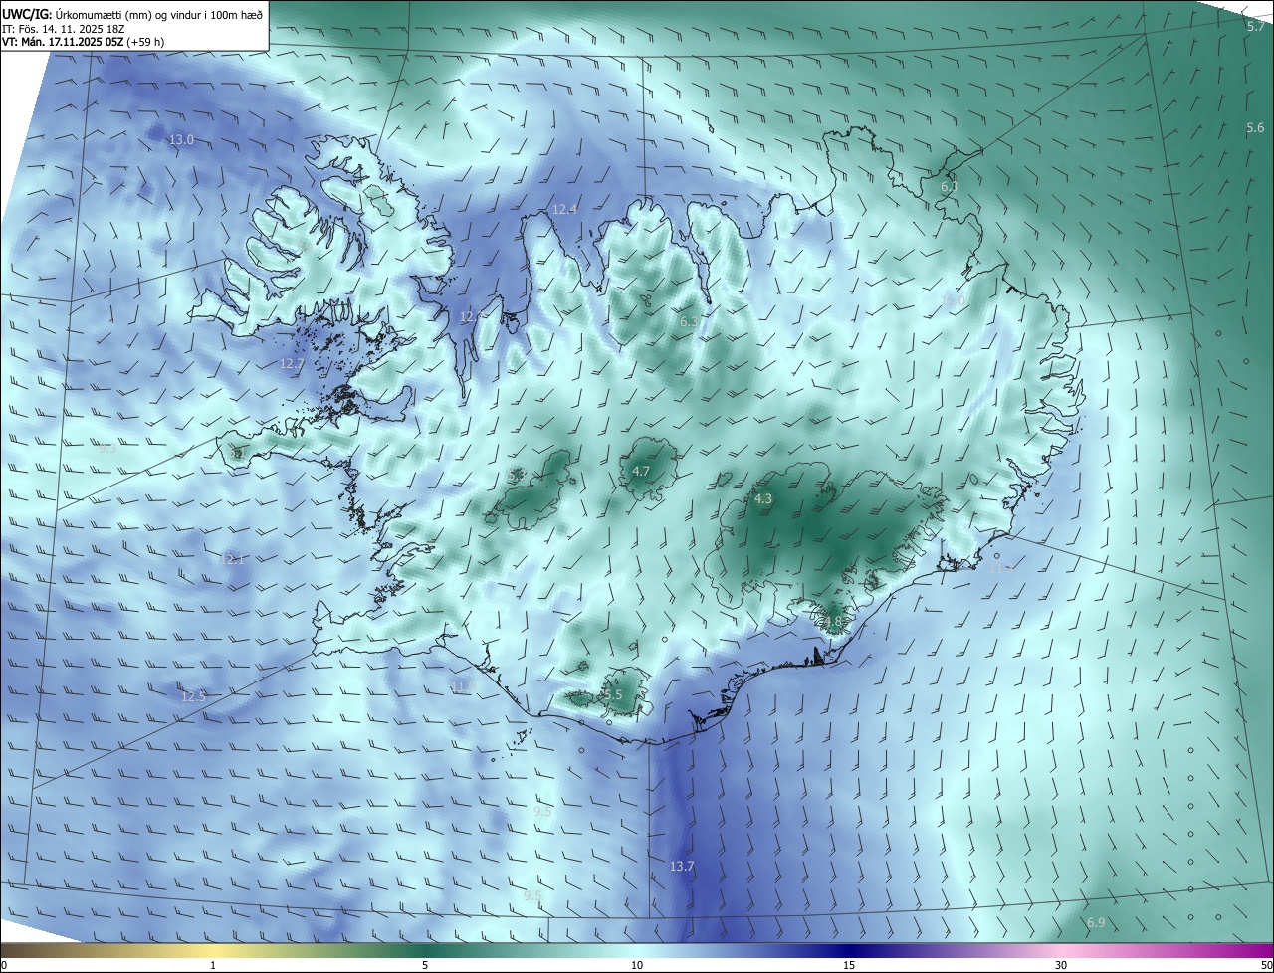Click the 5.7 value label on the map
The image size is (1274, 973).
1255,27
